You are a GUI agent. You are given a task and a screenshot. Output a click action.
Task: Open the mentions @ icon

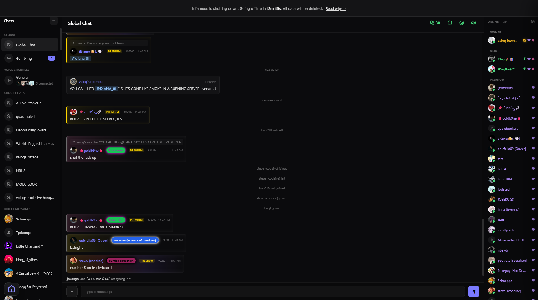pyautogui.click(x=462, y=23)
